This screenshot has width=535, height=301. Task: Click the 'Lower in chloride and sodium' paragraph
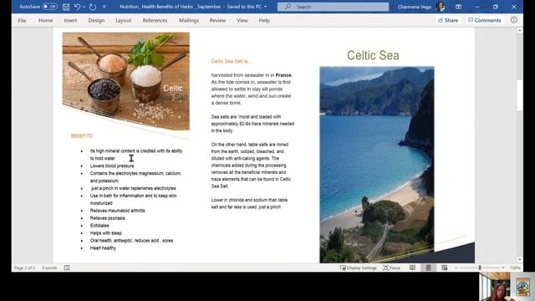pyautogui.click(x=249, y=203)
